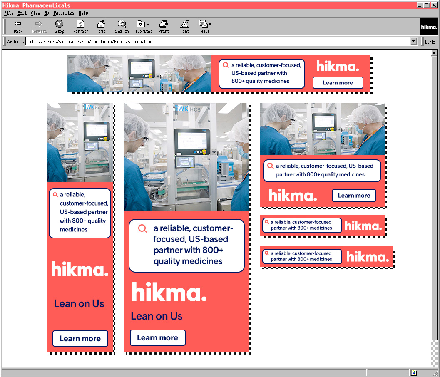Viewport: 440px width, 377px height.
Task: Maximize the Hikma Pharmaceuticals window
Action: 427,5
